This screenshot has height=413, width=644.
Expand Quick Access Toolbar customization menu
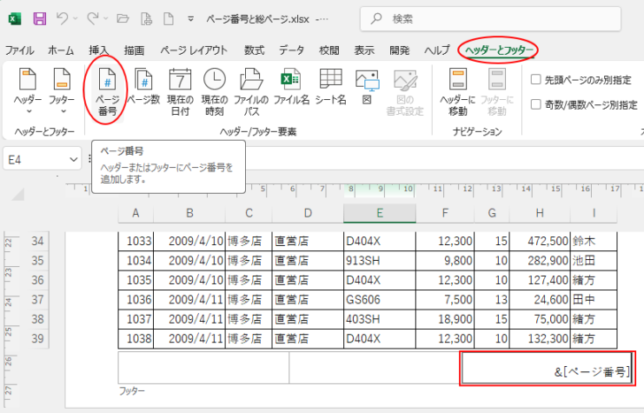pyautogui.click(x=190, y=19)
